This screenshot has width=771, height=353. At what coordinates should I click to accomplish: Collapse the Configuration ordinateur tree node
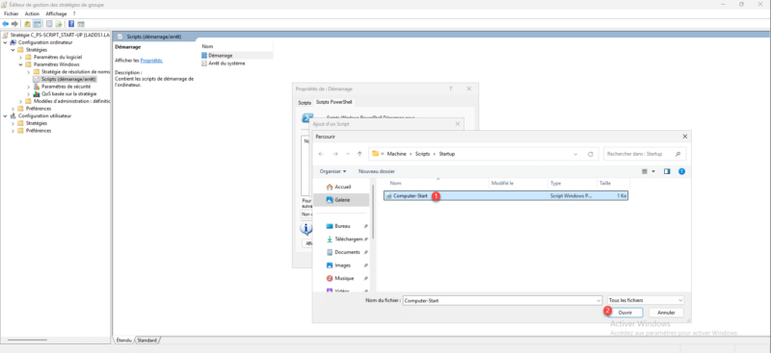coord(6,42)
